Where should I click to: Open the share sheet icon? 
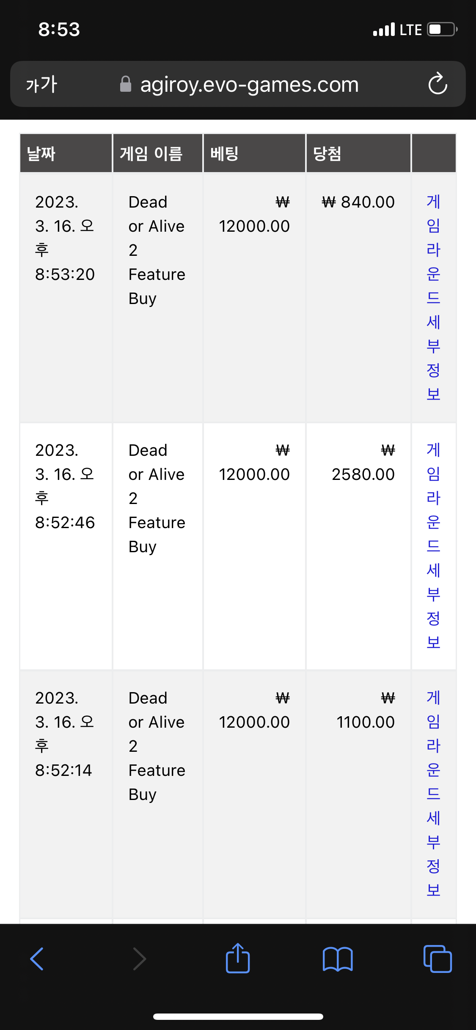238,958
